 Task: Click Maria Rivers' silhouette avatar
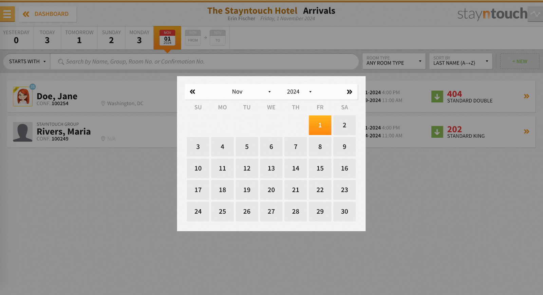click(23, 132)
